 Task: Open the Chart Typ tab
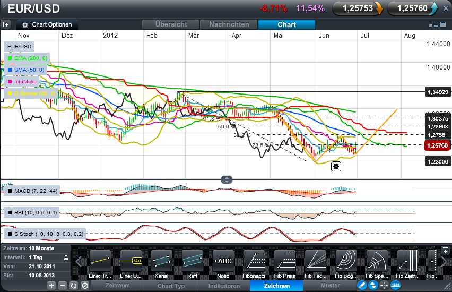pyautogui.click(x=171, y=286)
